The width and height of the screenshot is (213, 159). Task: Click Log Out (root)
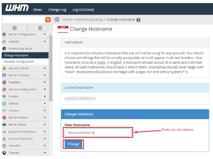(x=83, y=10)
